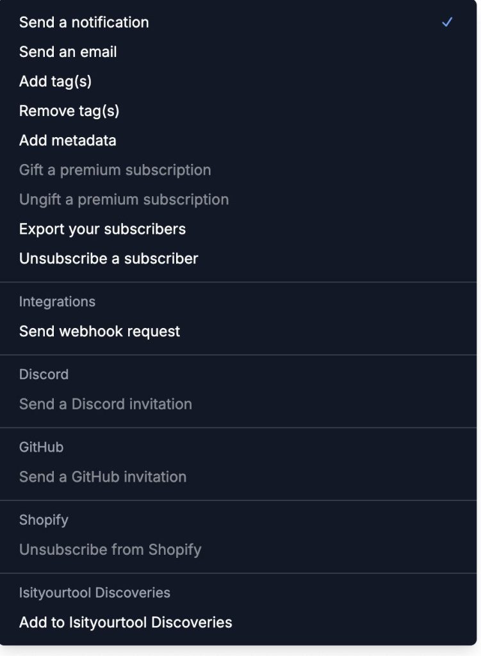
Task: Select Unsubscribe from Shopify
Action: coord(238,550)
